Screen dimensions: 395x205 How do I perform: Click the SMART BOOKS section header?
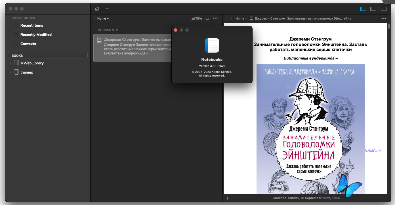(23, 18)
